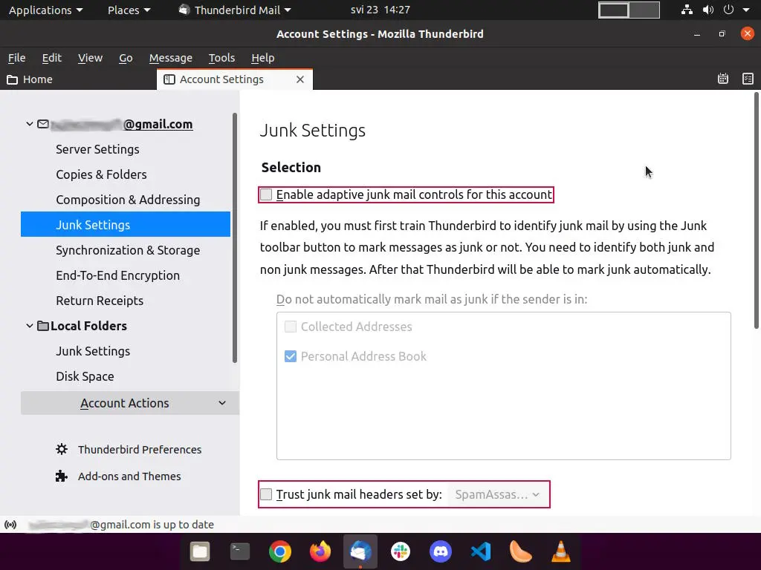Launch VLC media player from the dock
761x570 pixels.
point(560,551)
